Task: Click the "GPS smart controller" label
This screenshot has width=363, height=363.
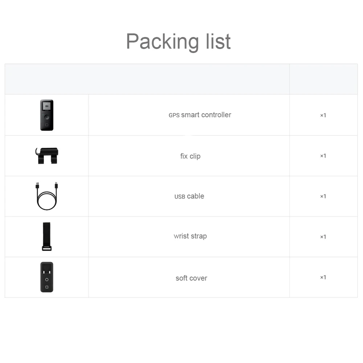Action: (200, 115)
